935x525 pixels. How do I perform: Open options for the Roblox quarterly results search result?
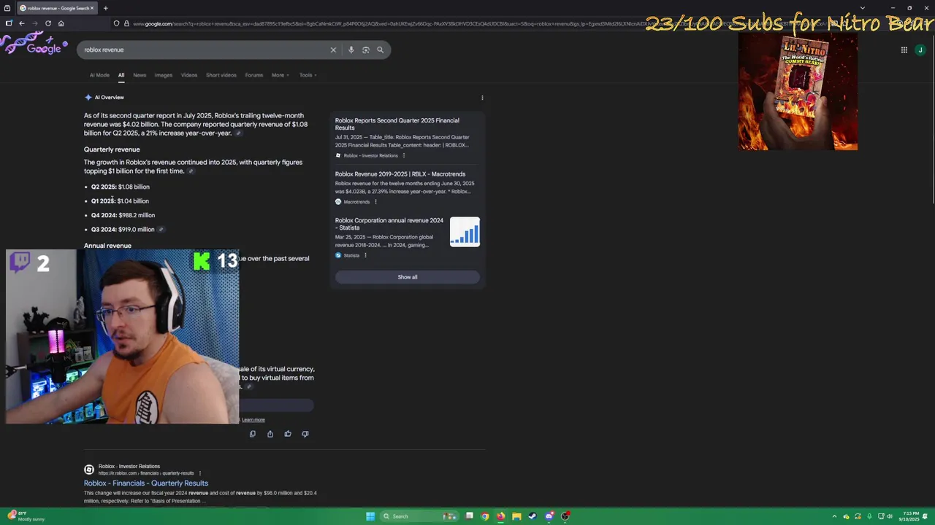coord(200,473)
